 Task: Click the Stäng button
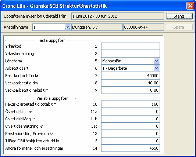pos(179,16)
